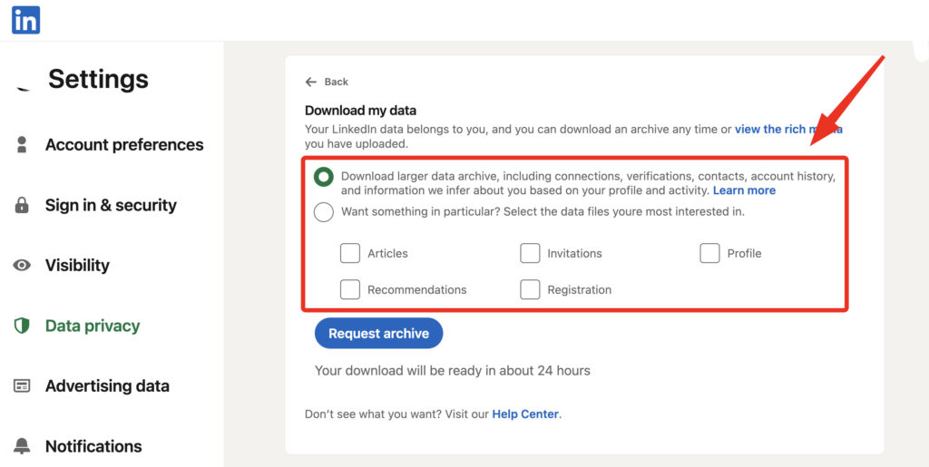Click the Back arrow icon
The width and height of the screenshot is (929, 467).
tap(311, 82)
